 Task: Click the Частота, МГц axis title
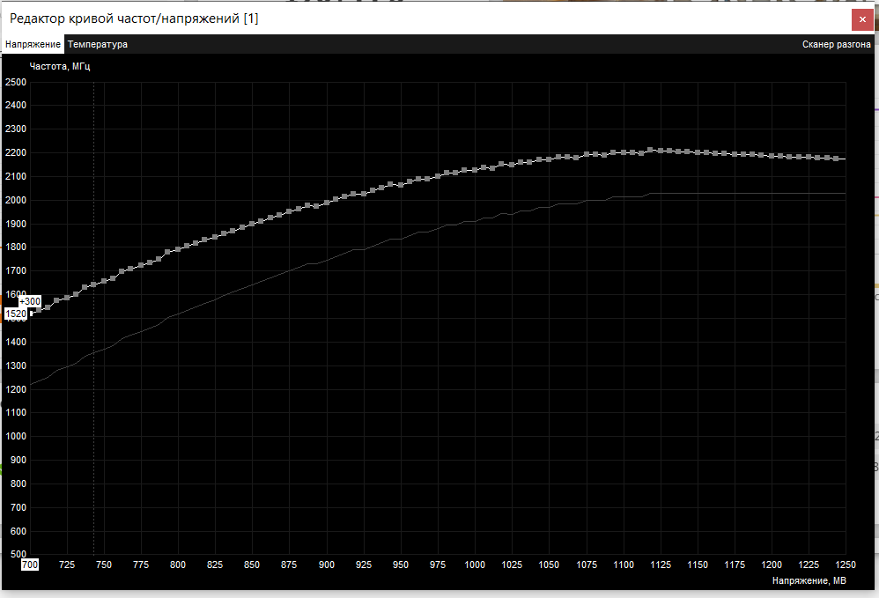click(x=59, y=66)
